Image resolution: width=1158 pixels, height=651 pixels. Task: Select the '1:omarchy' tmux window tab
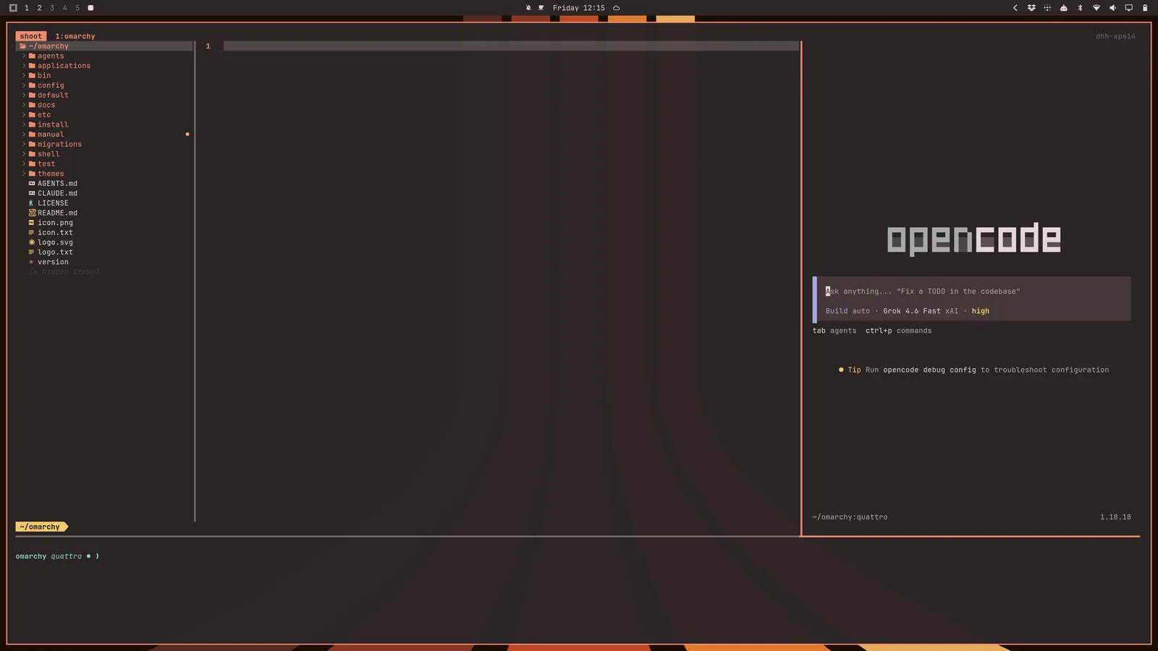(x=75, y=36)
